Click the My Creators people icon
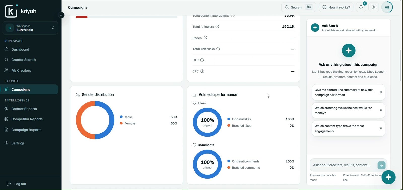The width and height of the screenshot is (403, 190). pos(7,70)
